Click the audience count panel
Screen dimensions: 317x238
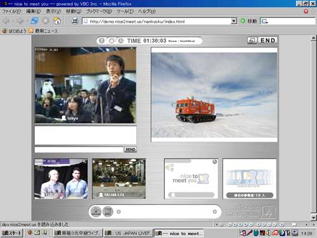pos(250,178)
